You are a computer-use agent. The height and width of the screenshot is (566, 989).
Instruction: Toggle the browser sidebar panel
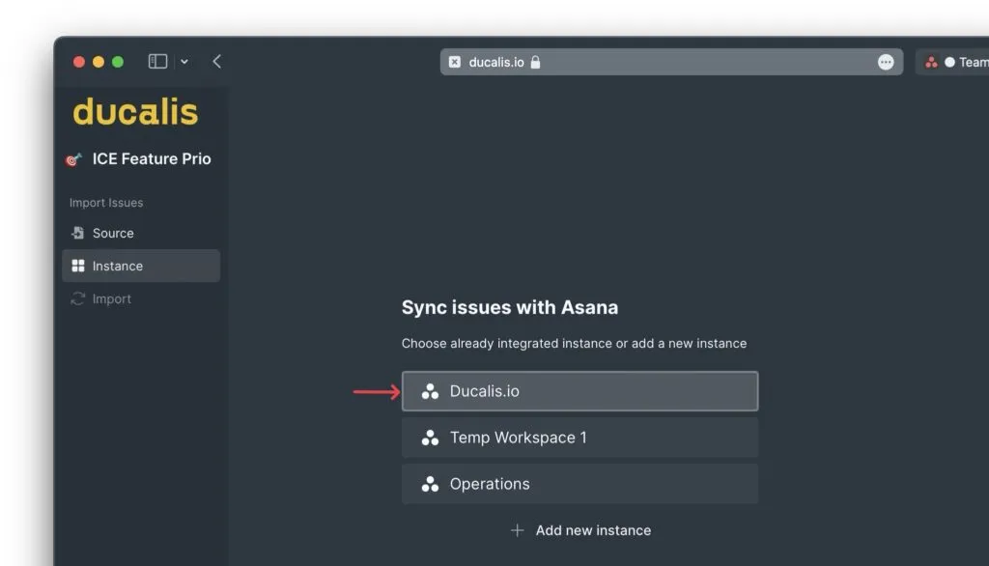pos(157,62)
